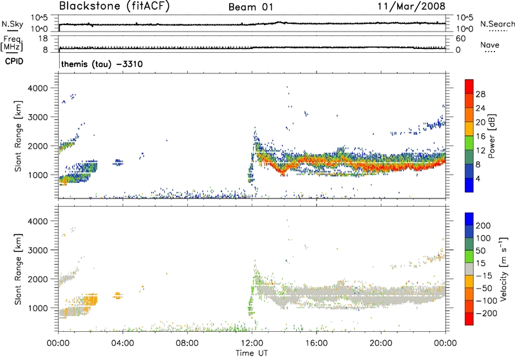Click the dotted line sample under Nave
This screenshot has height=357, width=515.
[x=490, y=52]
